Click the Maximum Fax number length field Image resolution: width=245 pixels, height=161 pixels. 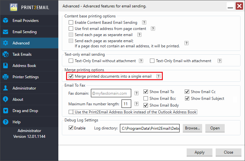(126, 104)
